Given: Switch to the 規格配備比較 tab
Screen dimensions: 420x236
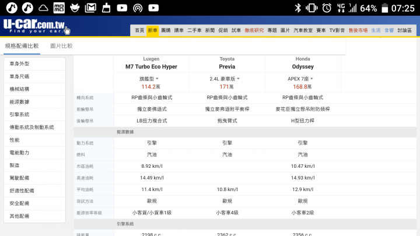Looking at the screenshot, I should point(22,46).
